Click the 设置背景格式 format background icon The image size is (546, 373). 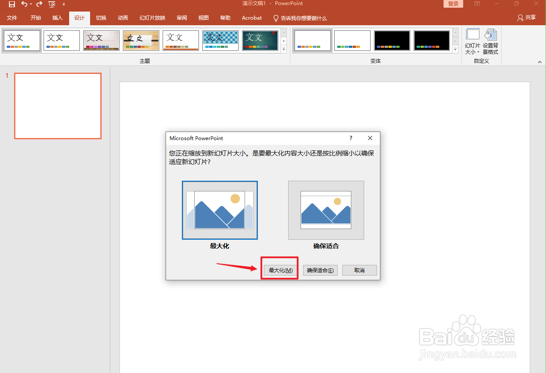[491, 42]
